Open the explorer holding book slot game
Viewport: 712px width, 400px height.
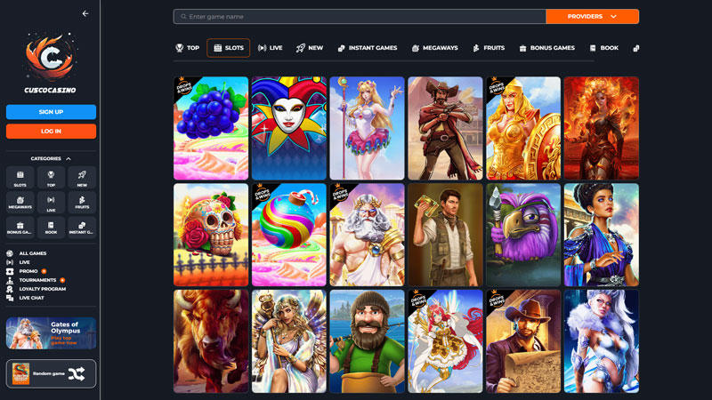pyautogui.click(x=445, y=235)
